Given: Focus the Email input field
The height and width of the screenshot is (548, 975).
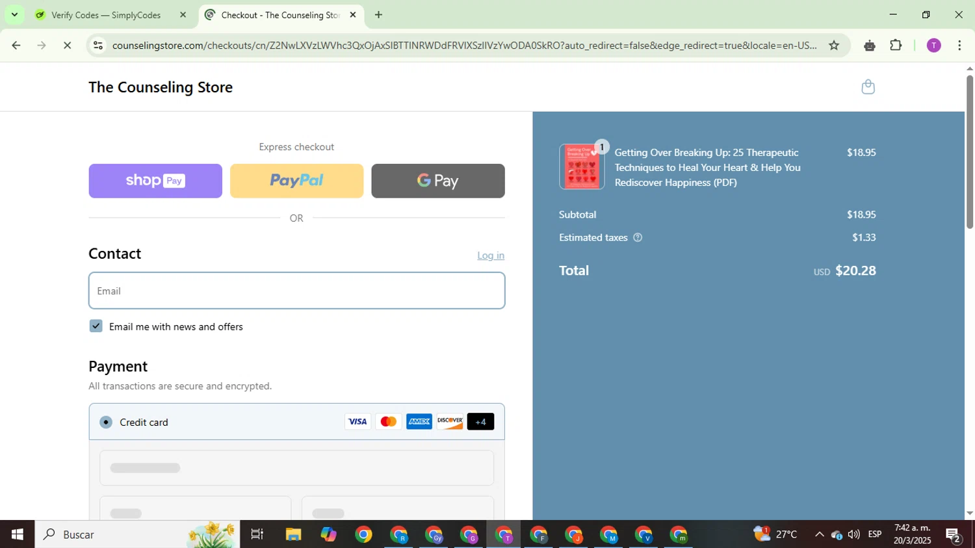Looking at the screenshot, I should click(296, 291).
